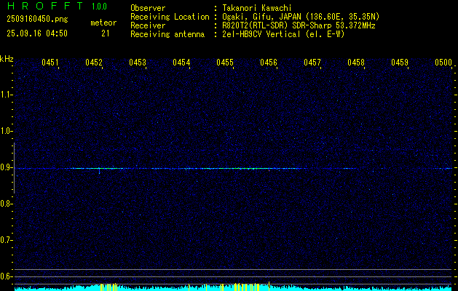The width and height of the screenshot is (458, 291).
Task: Select the 0.7 frequency axis label
Action: tap(7, 240)
